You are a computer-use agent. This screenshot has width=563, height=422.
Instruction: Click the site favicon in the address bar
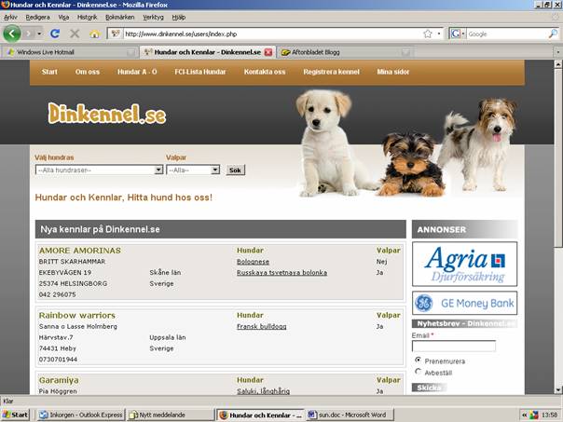click(x=116, y=34)
